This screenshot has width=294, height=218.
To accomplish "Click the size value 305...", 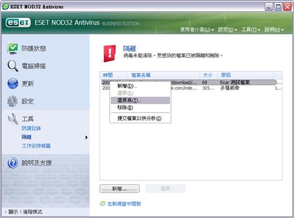I will tap(208, 88).
